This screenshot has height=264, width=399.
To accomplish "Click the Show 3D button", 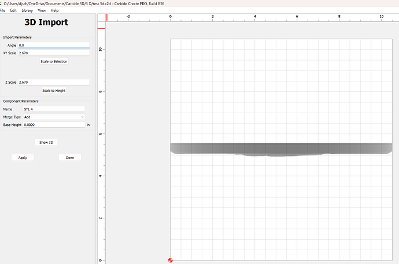I will 46,142.
